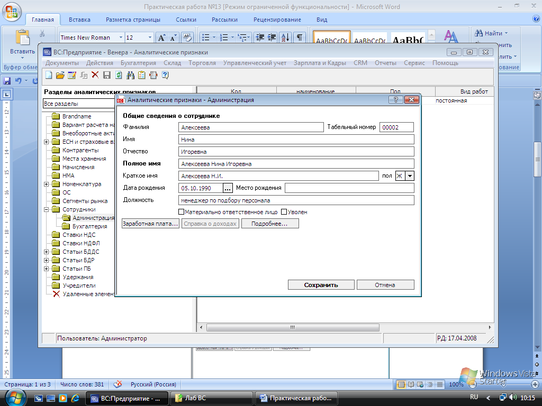Screen dimensions: 542x406
Task: Click the sort А-Я icon in Word
Action: (x=286, y=38)
